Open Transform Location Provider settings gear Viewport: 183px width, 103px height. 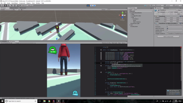(182, 23)
